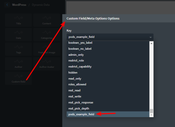The width and height of the screenshot is (175, 127).
Task: Click the list scrollbar up arrow
Action: [x=151, y=43]
